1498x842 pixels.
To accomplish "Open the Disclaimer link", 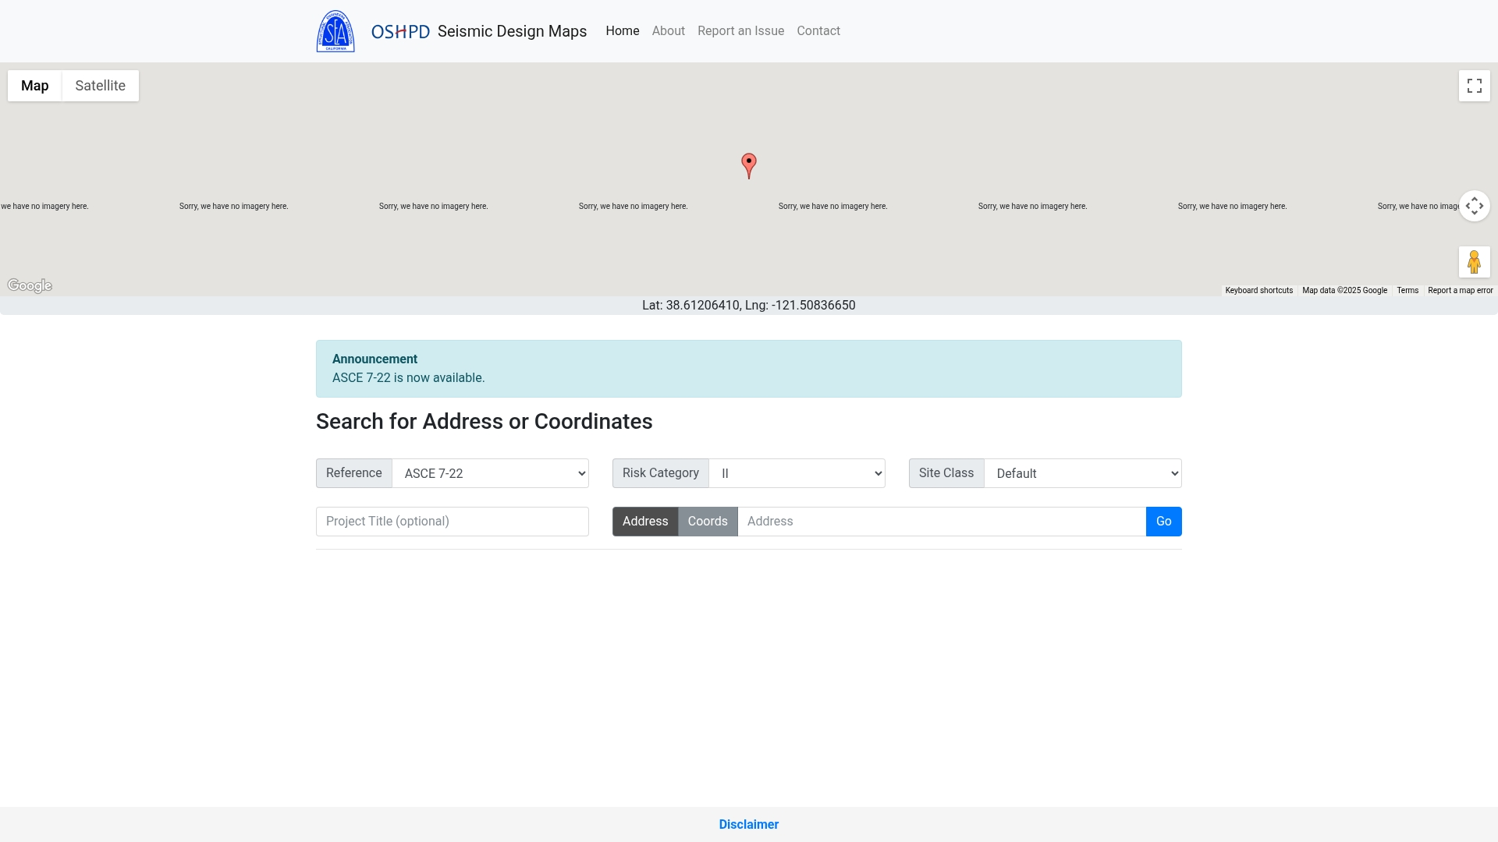I will [748, 824].
